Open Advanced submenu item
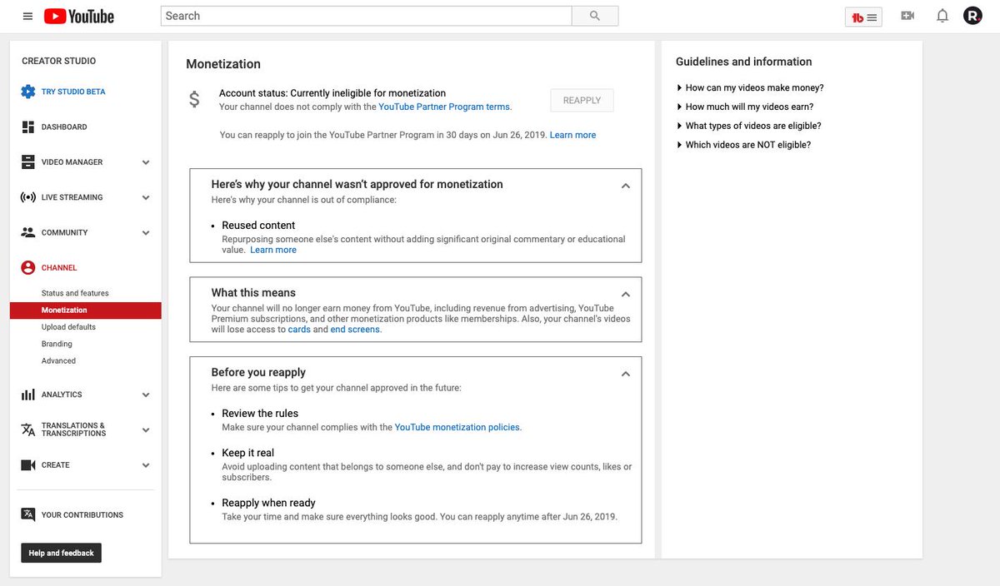The height and width of the screenshot is (586, 1000). coord(58,360)
